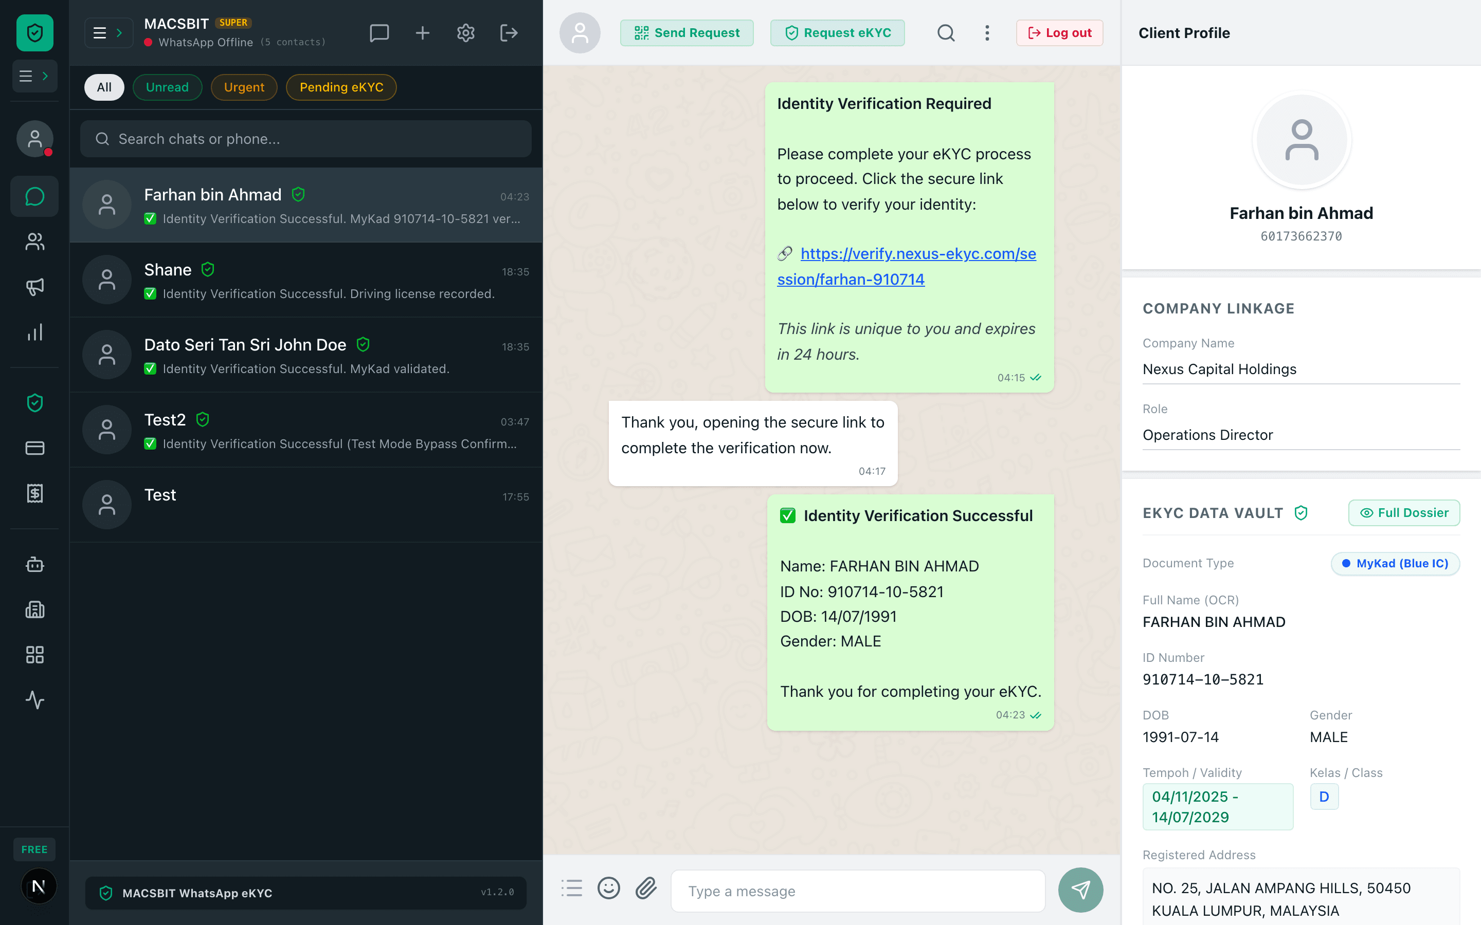Open the Activity pulse icon in sidebar
The width and height of the screenshot is (1481, 925).
[35, 700]
